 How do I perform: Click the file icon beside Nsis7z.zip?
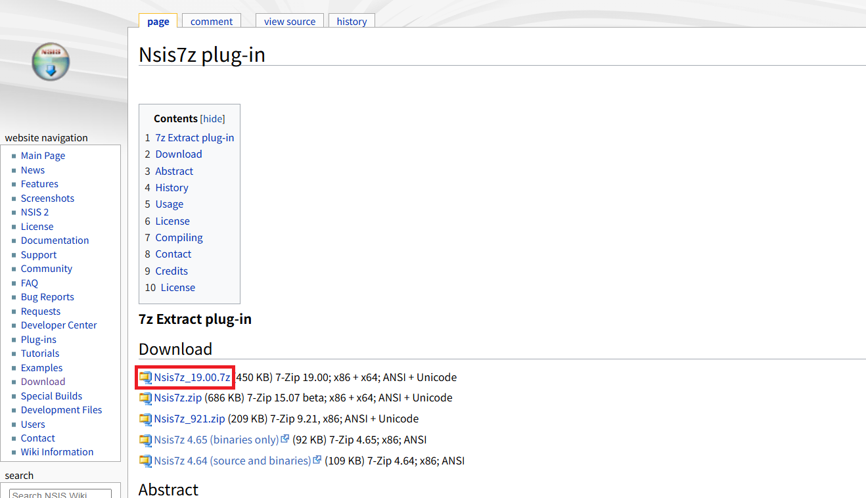(x=145, y=398)
